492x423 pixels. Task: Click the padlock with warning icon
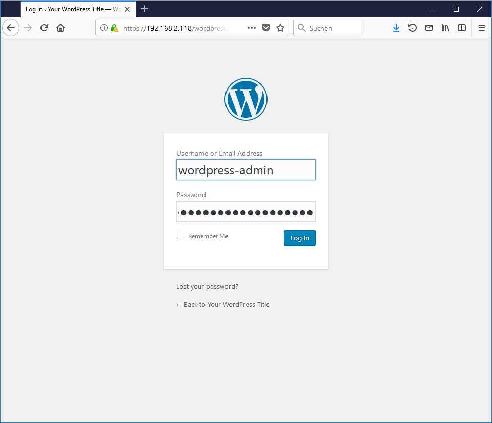click(114, 28)
